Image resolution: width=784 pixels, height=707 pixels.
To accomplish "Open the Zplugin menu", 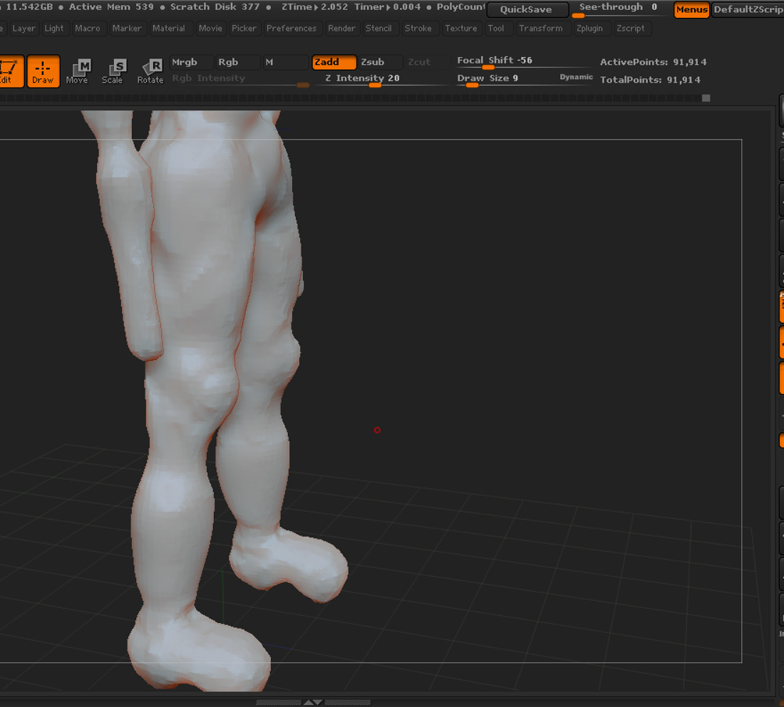I will [589, 29].
